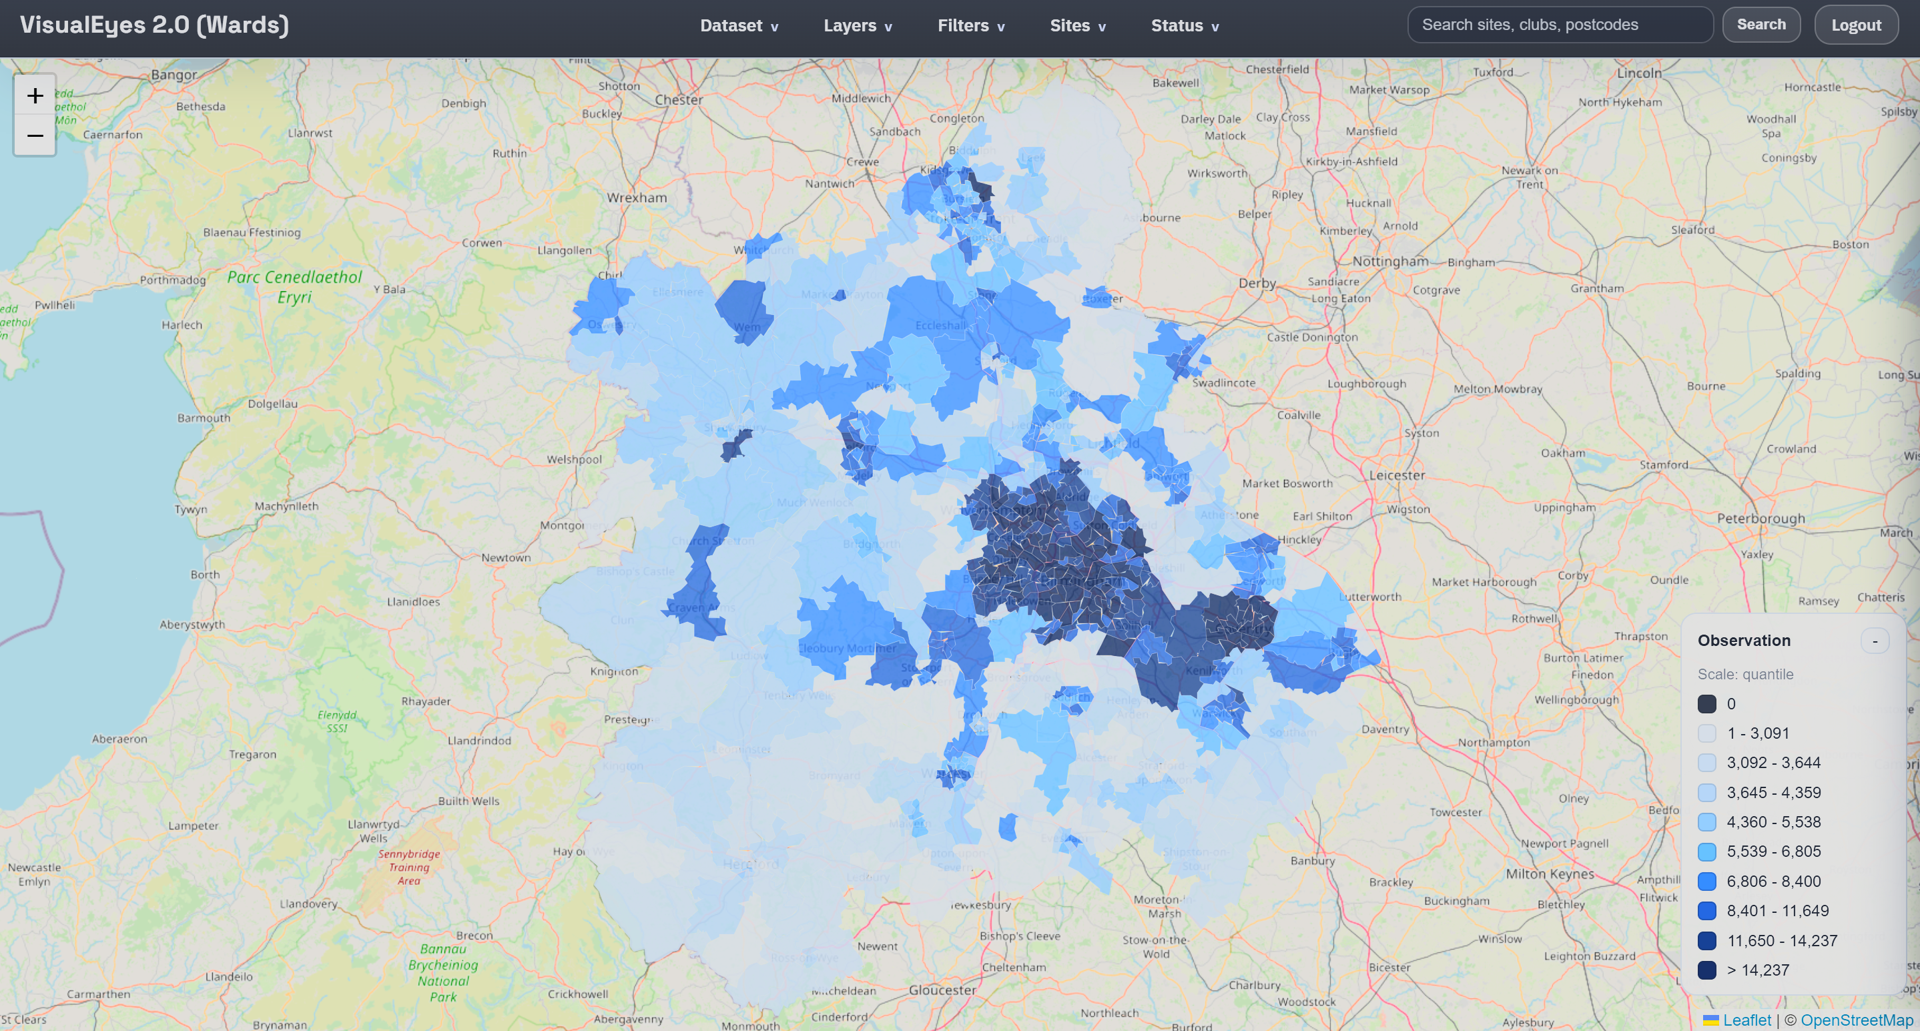Click the 'Scale: quantile' label
This screenshot has height=1031, width=1920.
1746,673
